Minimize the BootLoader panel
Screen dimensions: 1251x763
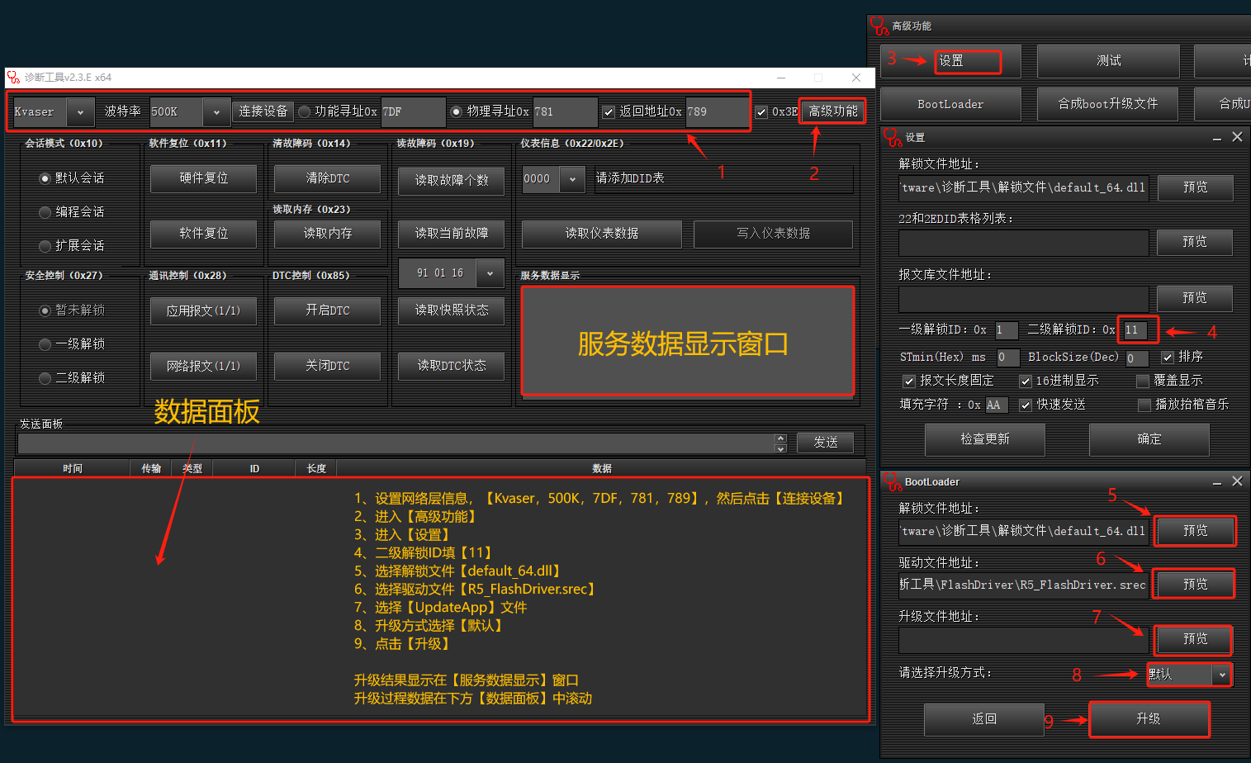tap(1217, 482)
